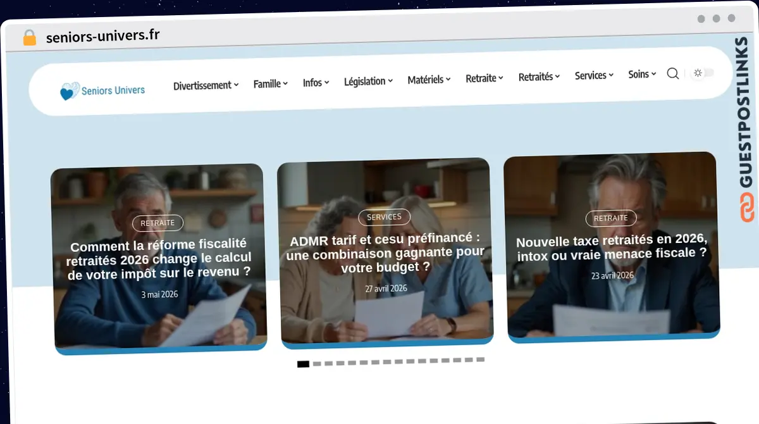Open the Famille menu item
This screenshot has width=759, height=424.
click(271, 84)
